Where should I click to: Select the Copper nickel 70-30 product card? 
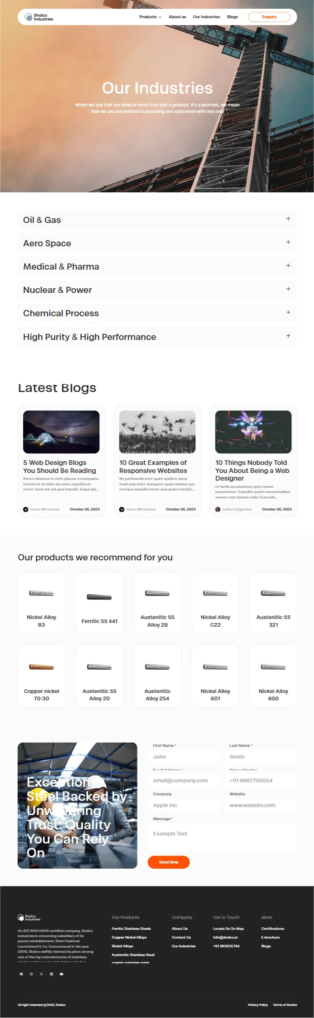(41, 676)
